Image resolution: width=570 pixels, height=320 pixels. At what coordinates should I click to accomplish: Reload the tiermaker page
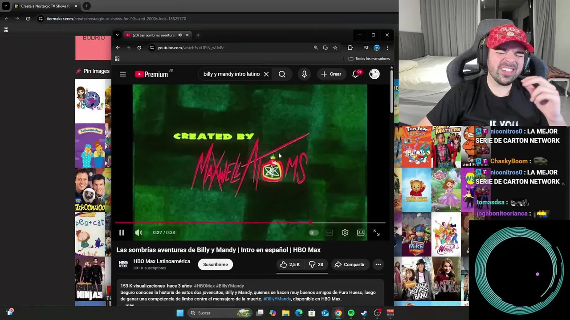[28, 19]
